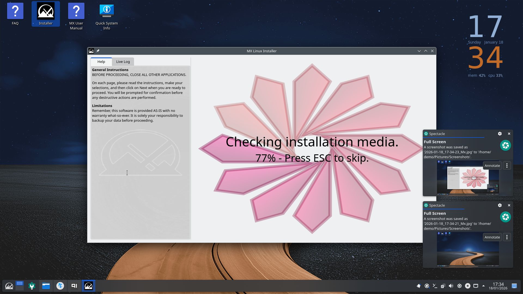
Task: Click Annotate on the 17-34-23 screenshot
Action: (x=492, y=166)
